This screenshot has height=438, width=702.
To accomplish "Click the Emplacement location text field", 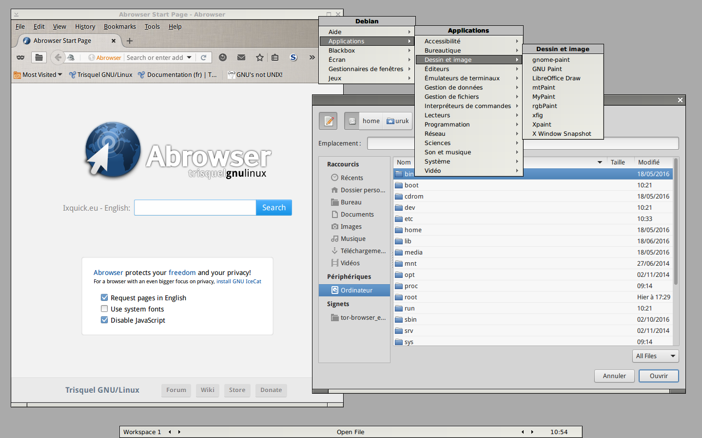I will [523, 143].
